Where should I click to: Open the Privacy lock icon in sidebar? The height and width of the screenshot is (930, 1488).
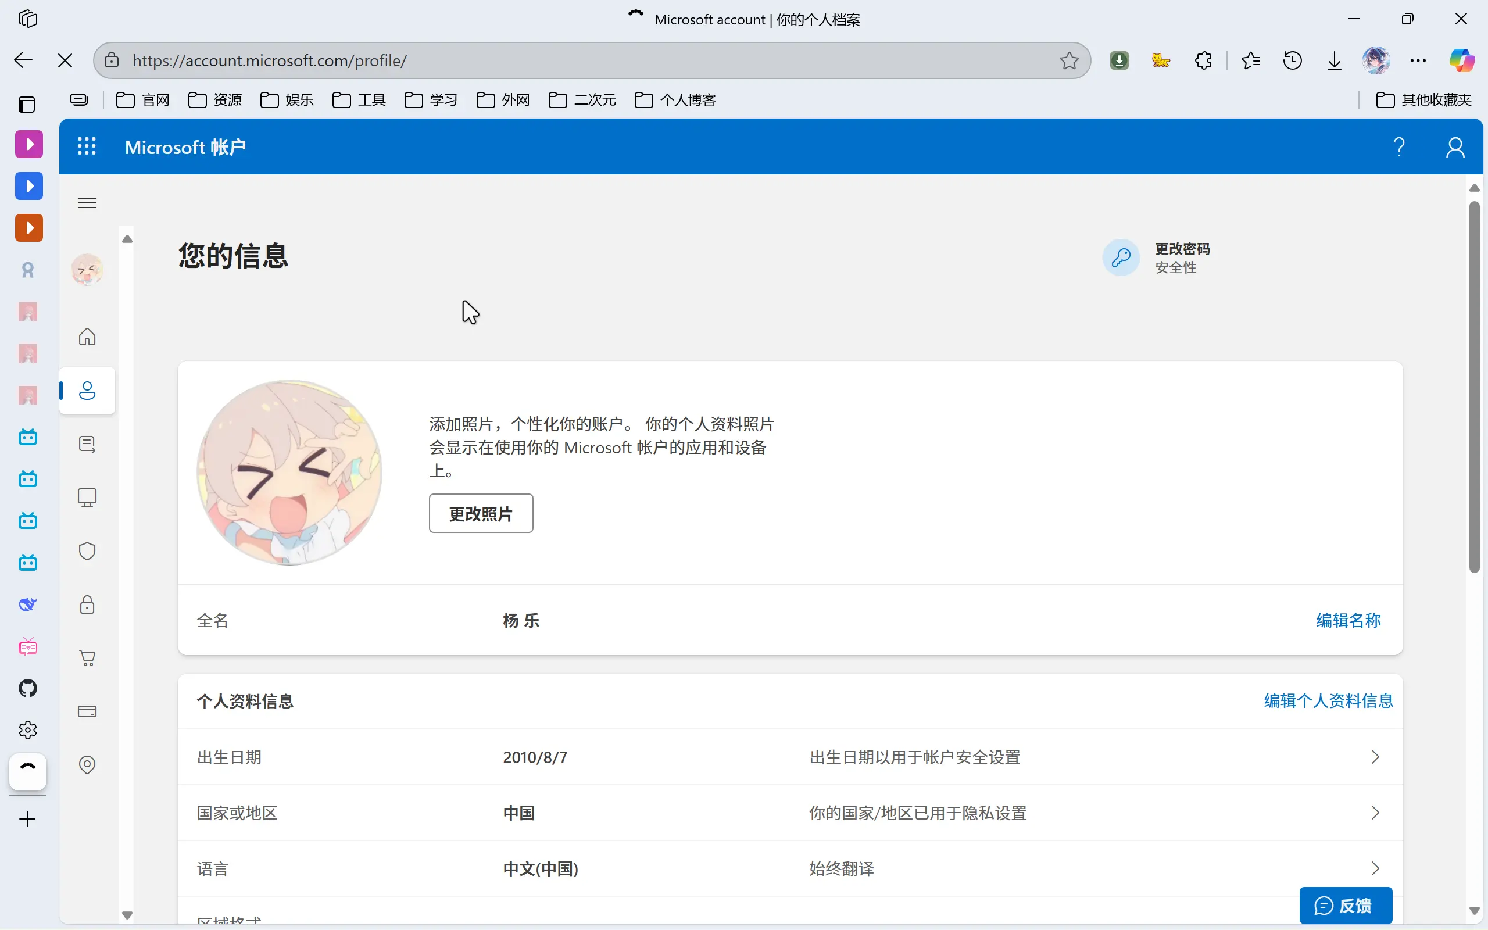point(87,604)
